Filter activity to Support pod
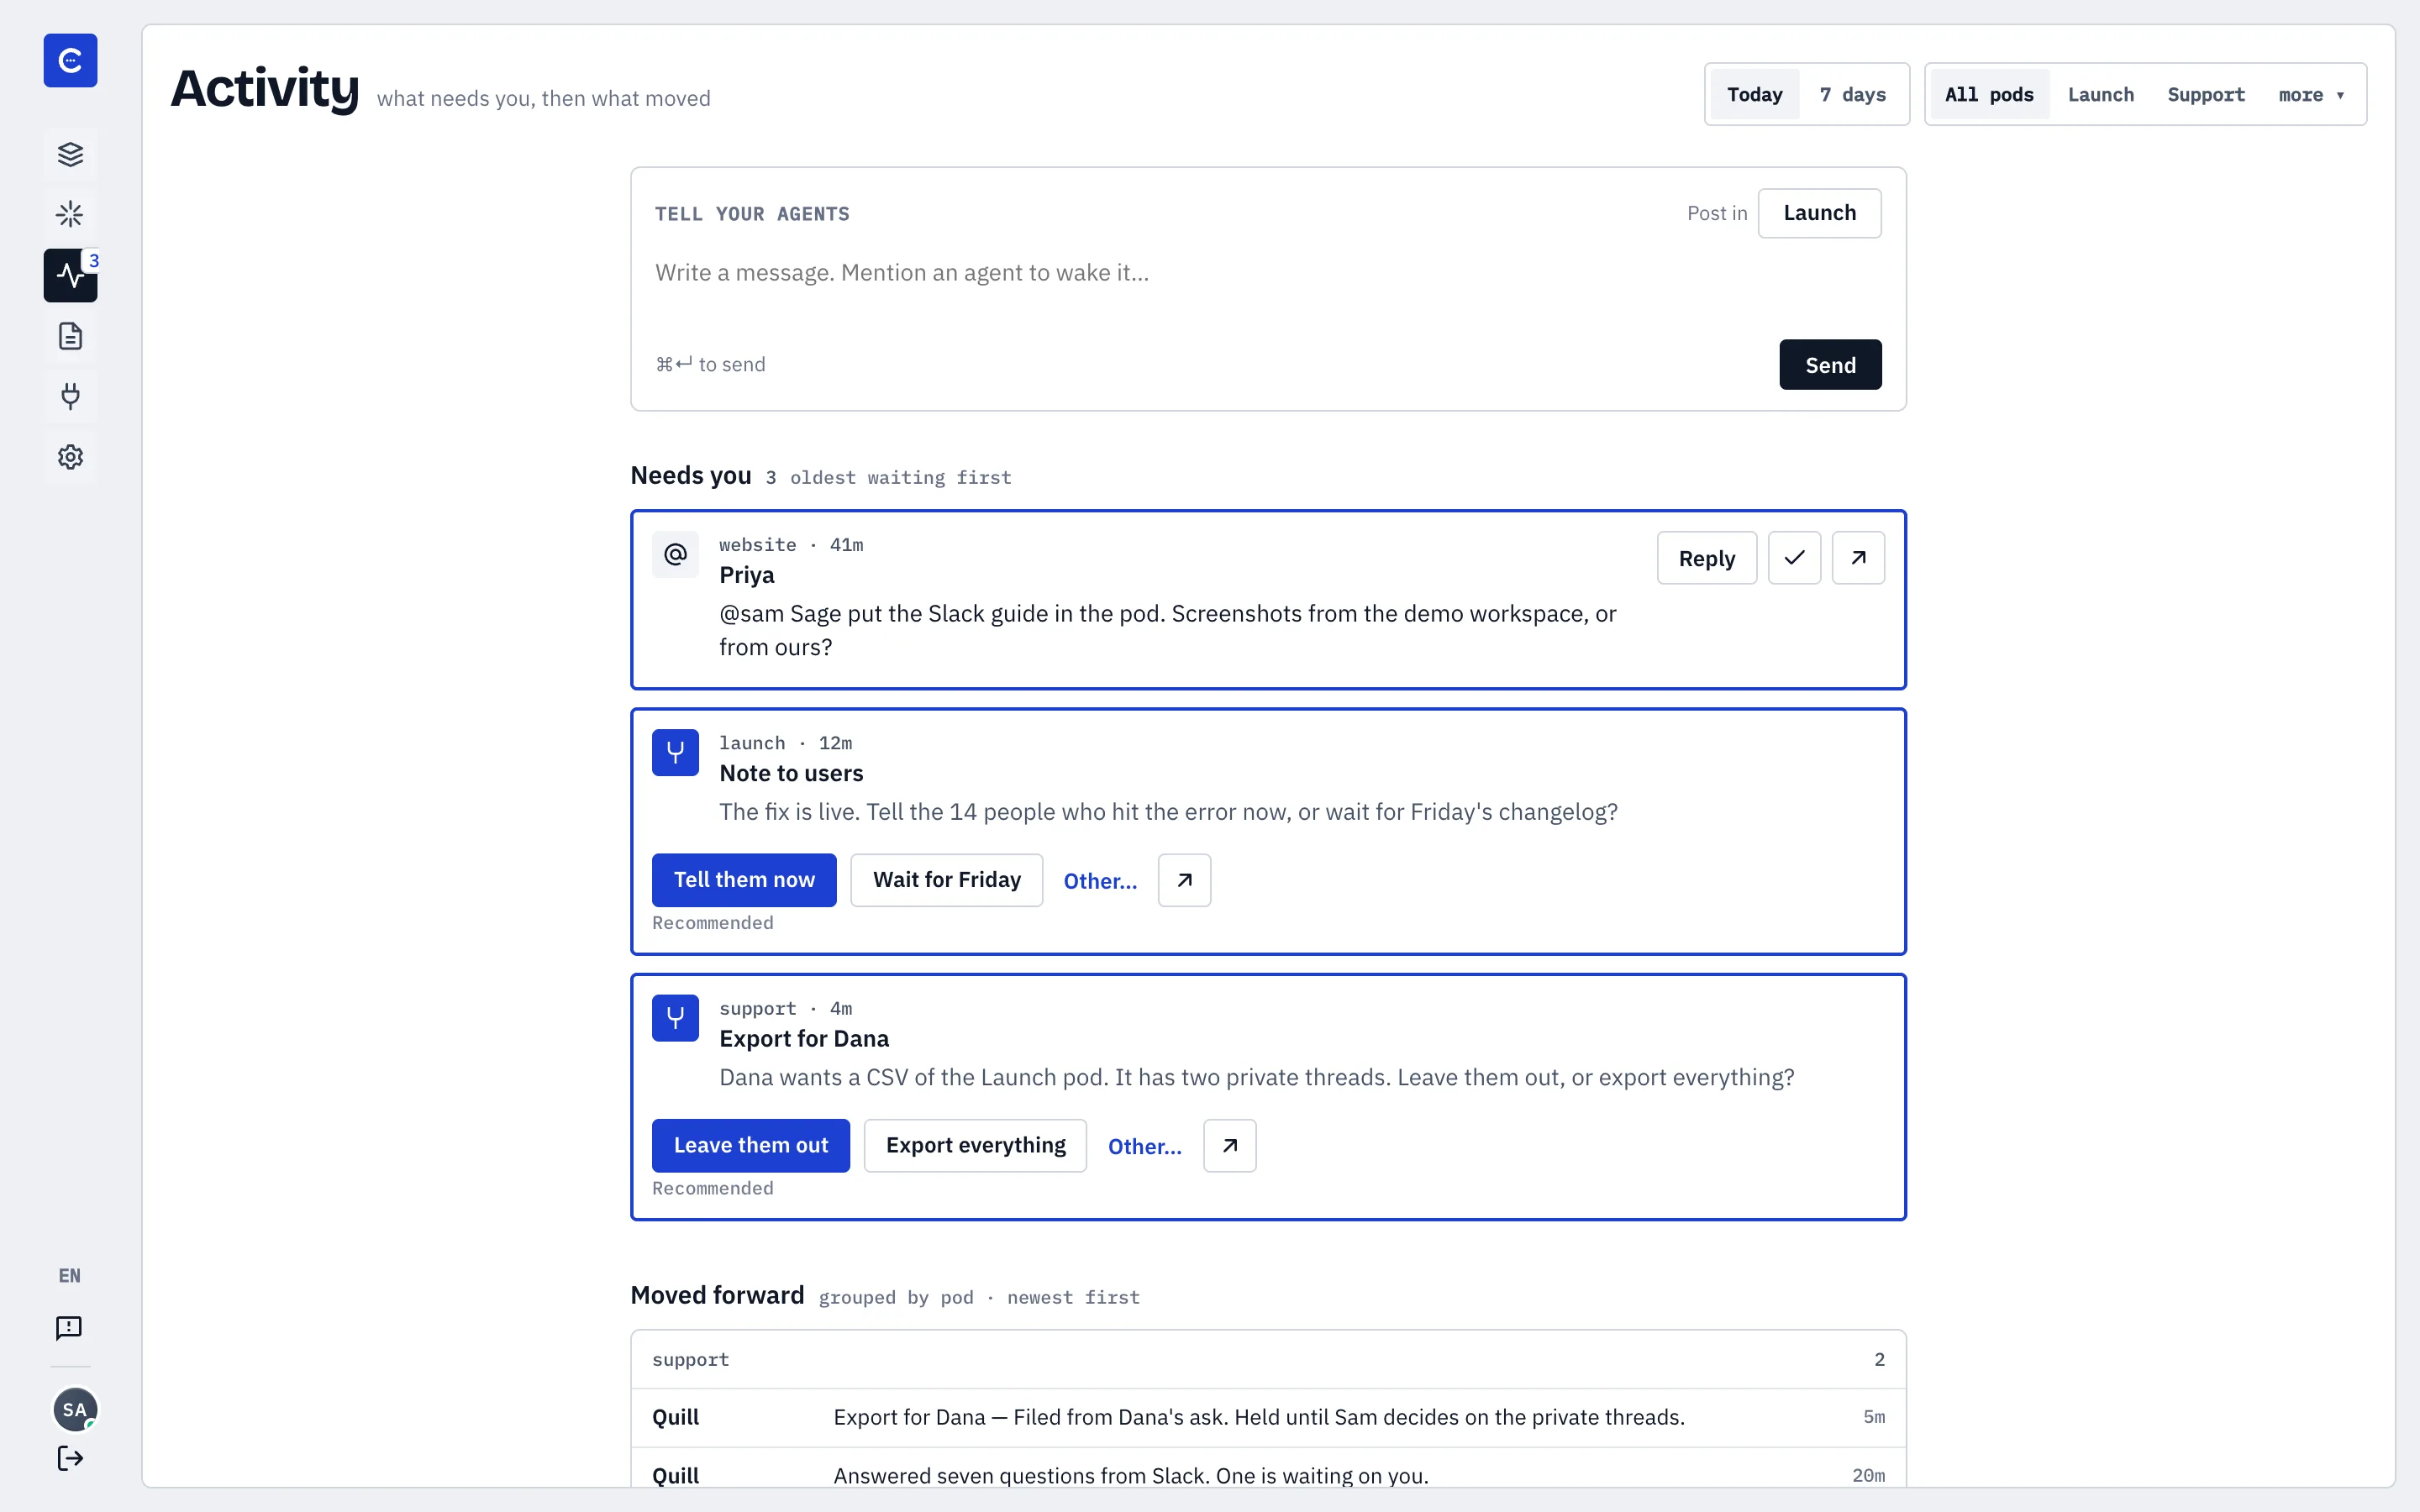2420x1512 pixels. pos(2206,94)
